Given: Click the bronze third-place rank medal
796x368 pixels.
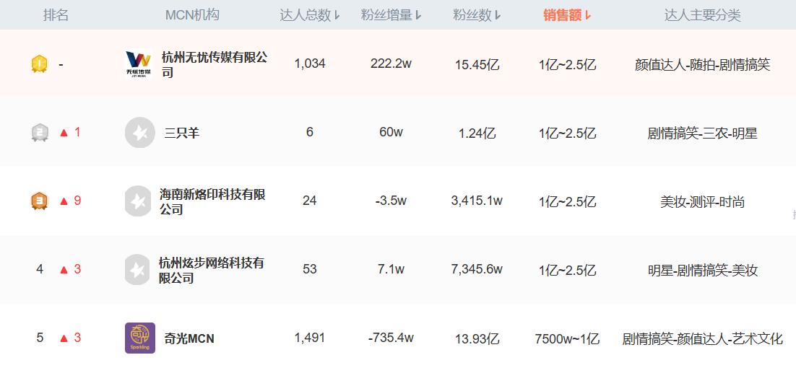Looking at the screenshot, I should (40, 201).
